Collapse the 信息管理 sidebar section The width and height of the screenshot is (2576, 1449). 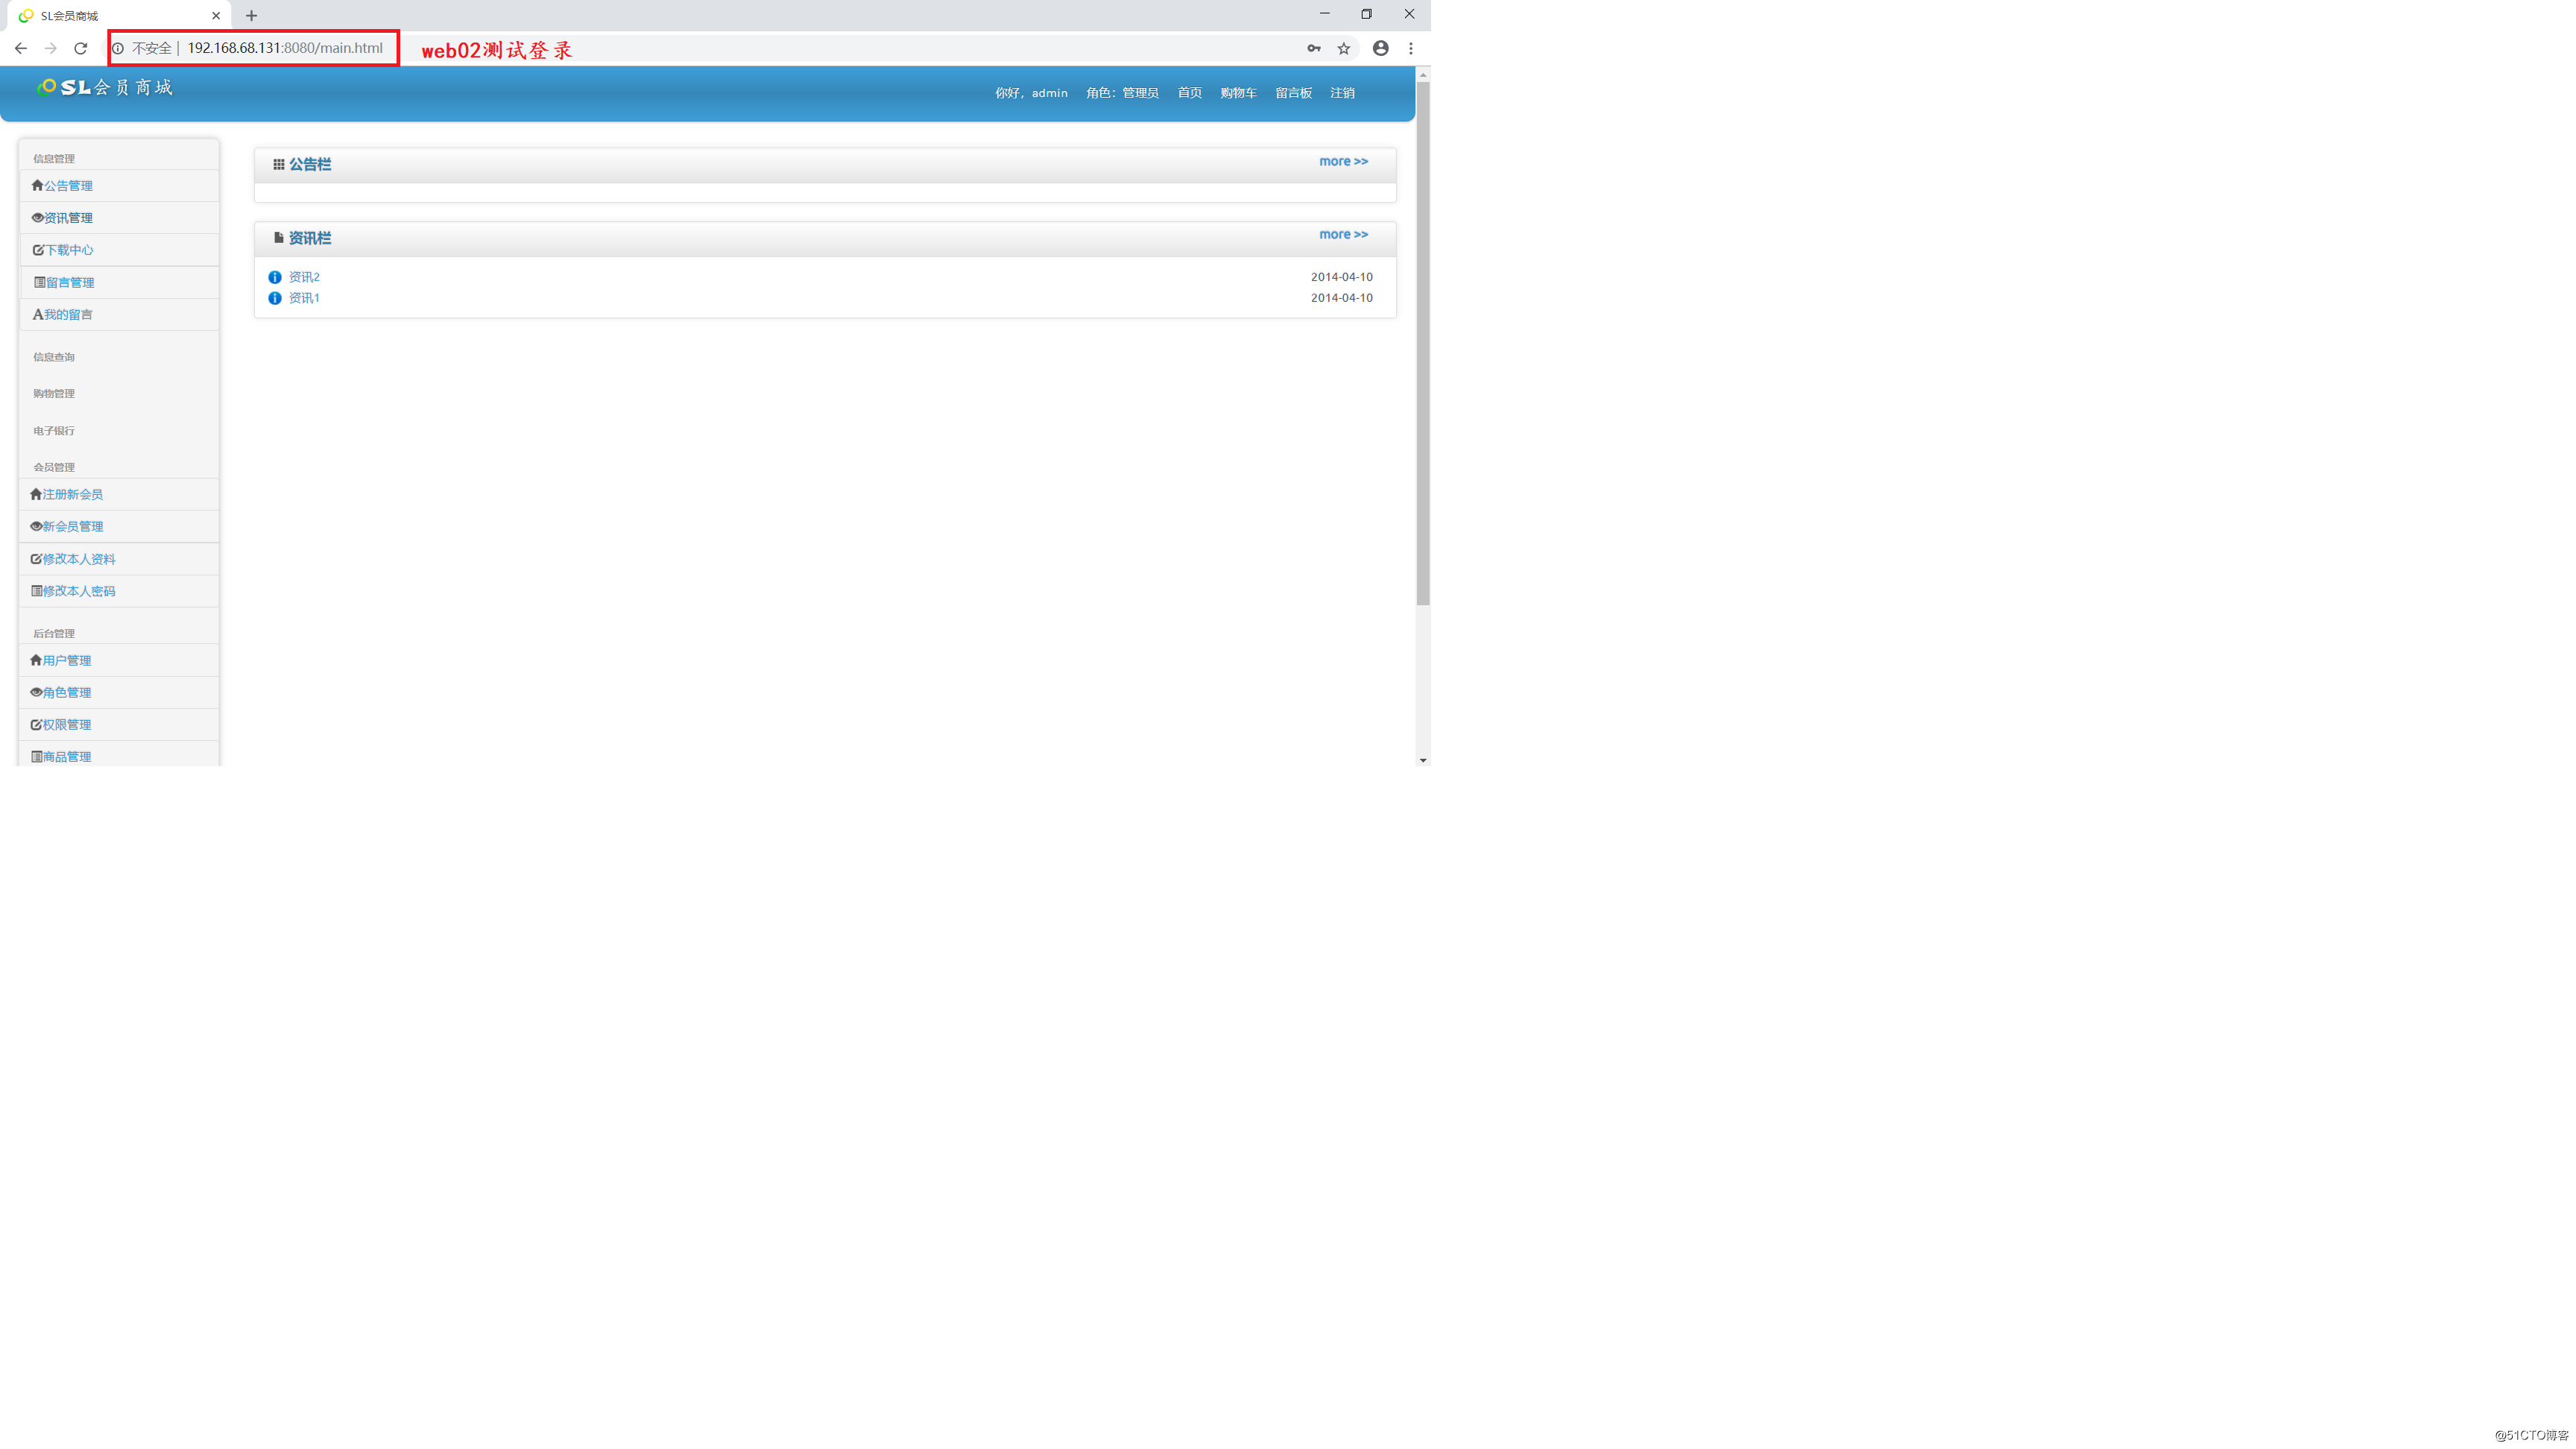coord(54,159)
